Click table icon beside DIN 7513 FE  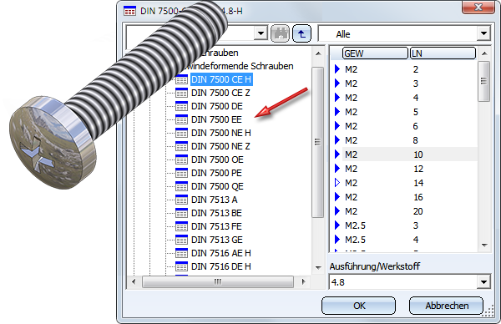point(181,226)
